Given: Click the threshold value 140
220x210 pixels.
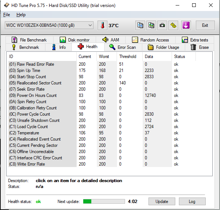Looking at the screenshot, I should [122, 83].
